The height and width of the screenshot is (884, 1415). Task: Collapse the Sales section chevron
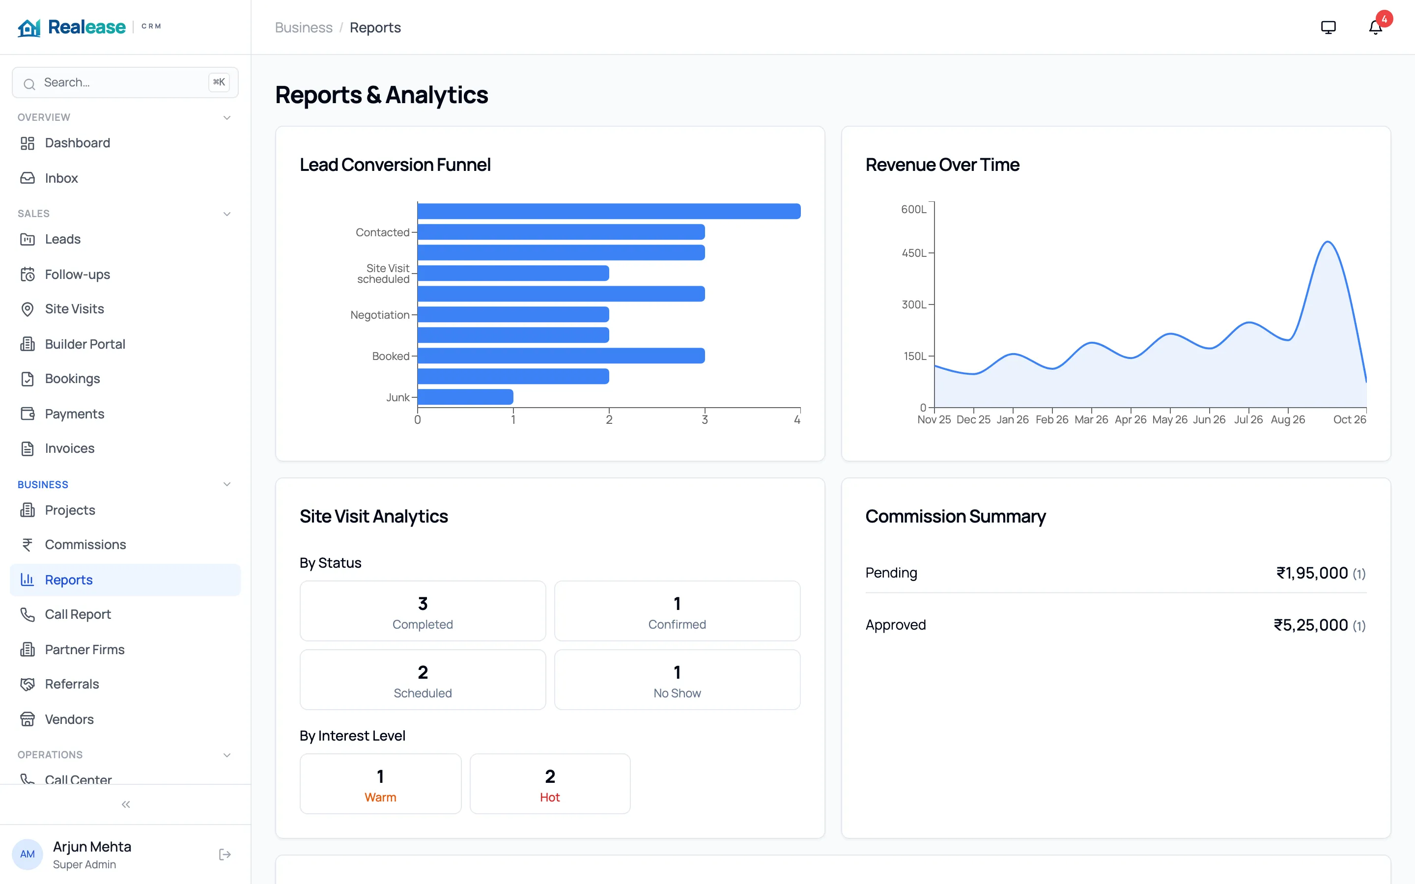coord(227,214)
